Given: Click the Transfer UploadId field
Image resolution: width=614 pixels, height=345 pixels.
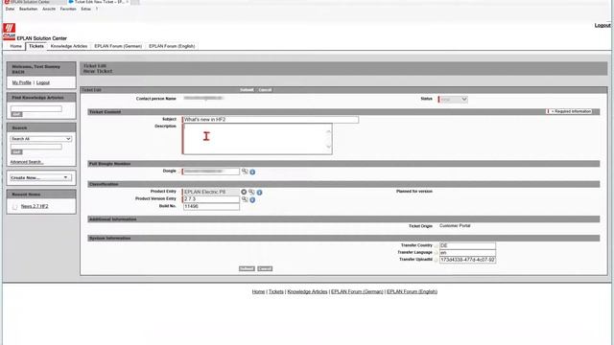Looking at the screenshot, I should pyautogui.click(x=467, y=260).
